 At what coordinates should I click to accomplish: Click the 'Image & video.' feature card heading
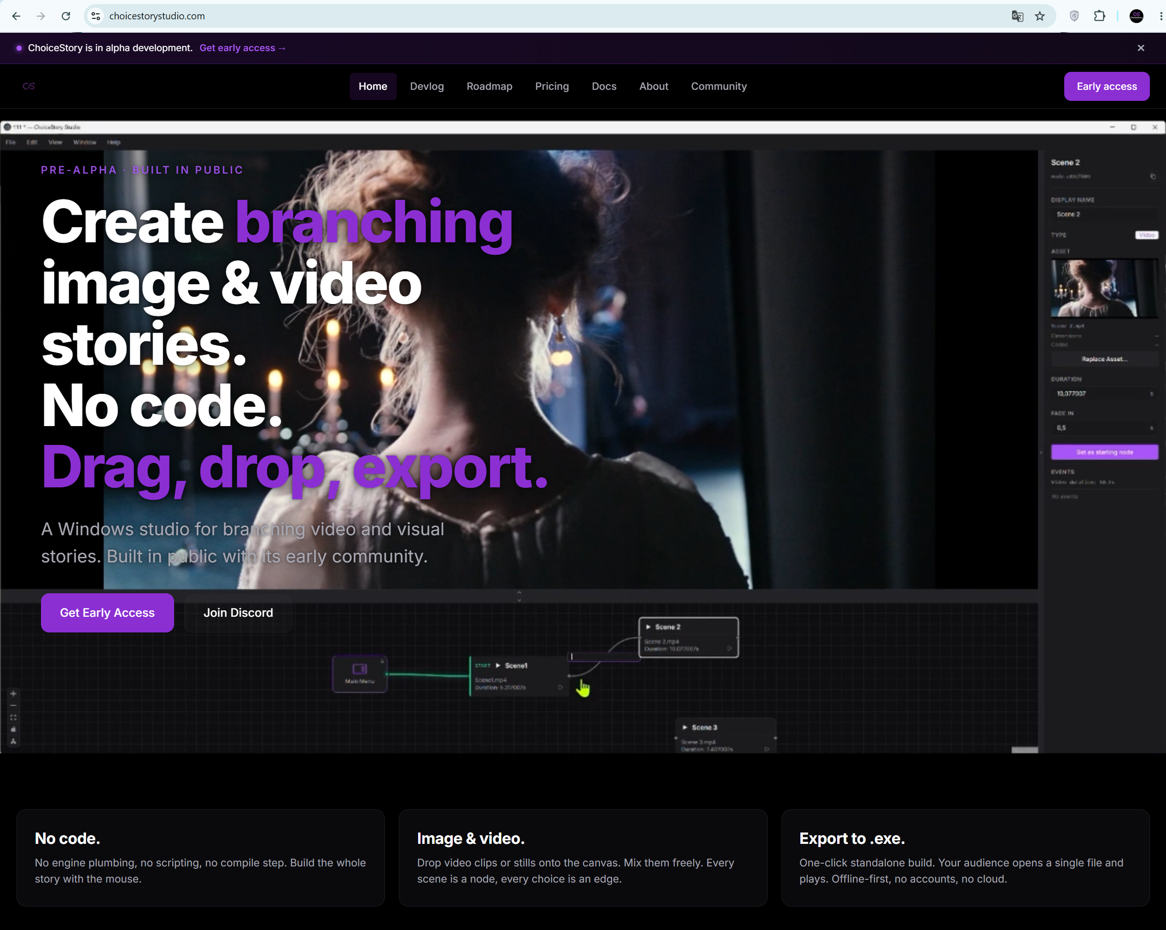(x=471, y=838)
